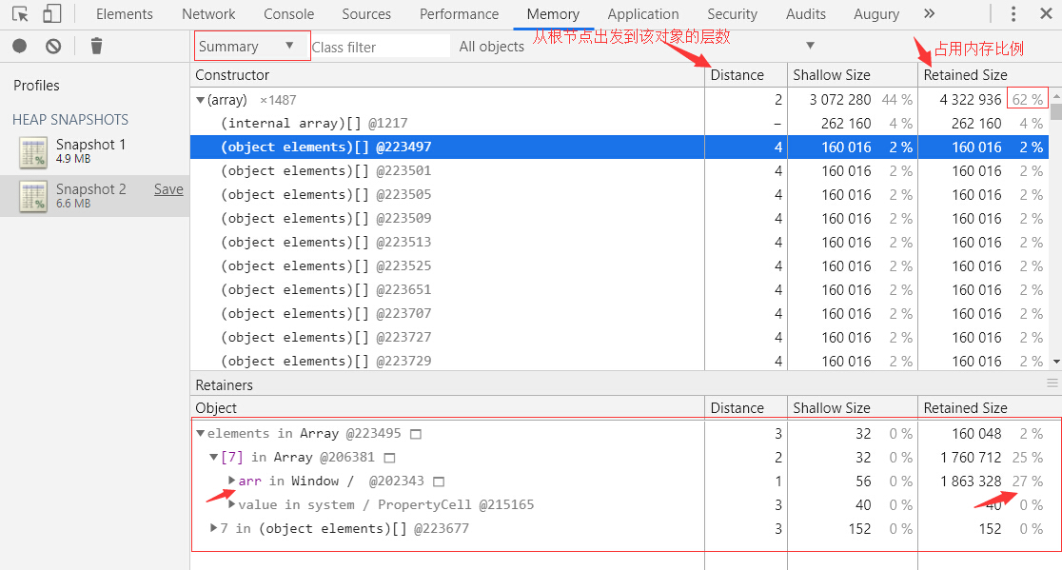Switch to the Console tab

point(288,13)
